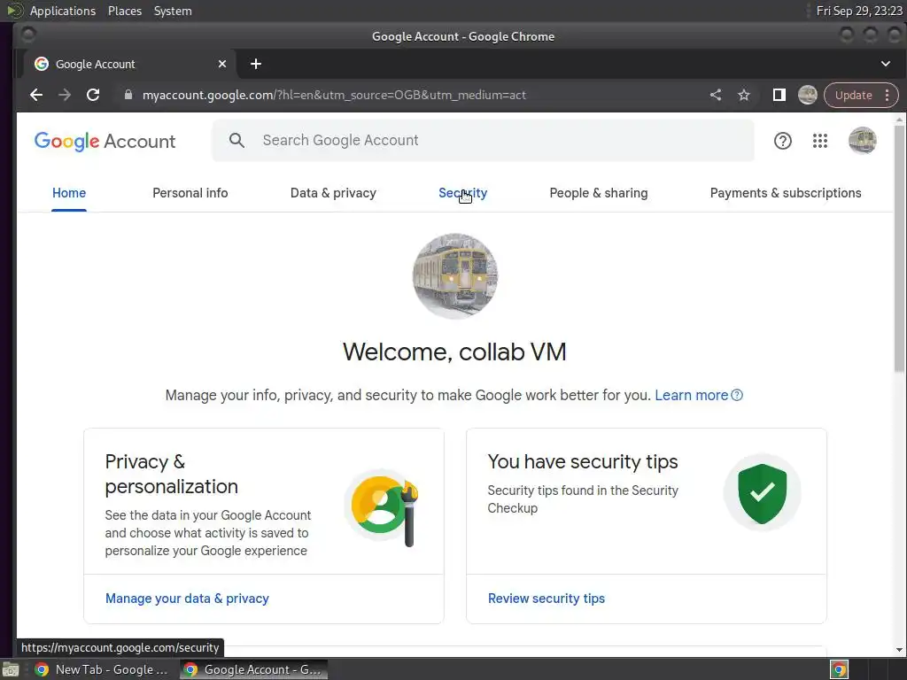Share this page from address bar

[716, 95]
